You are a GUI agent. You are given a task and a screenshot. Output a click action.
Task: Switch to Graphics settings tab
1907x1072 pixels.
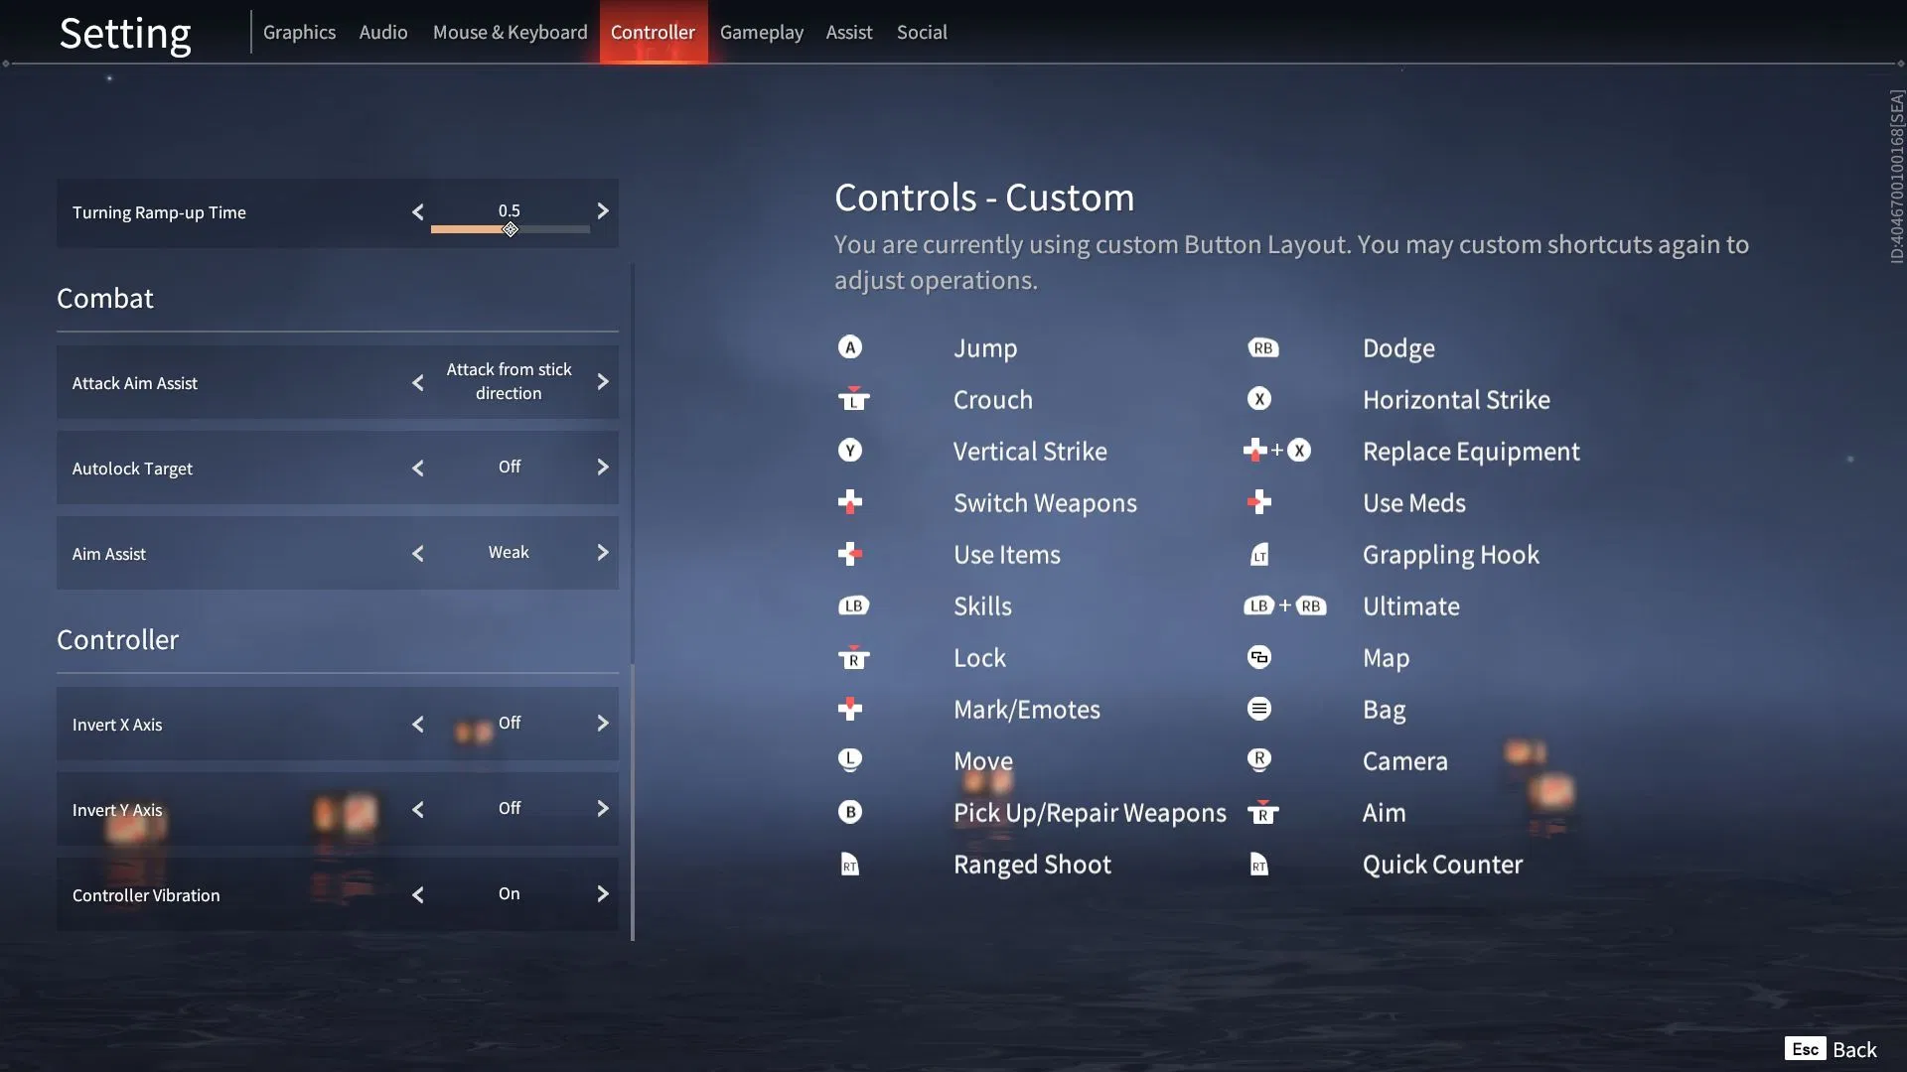pyautogui.click(x=299, y=30)
